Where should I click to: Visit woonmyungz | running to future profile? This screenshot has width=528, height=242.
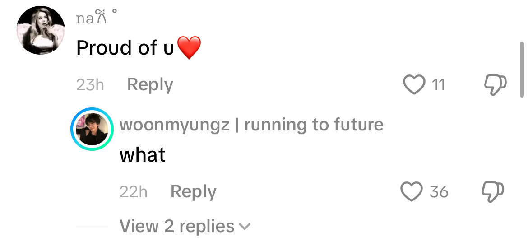[x=251, y=125]
